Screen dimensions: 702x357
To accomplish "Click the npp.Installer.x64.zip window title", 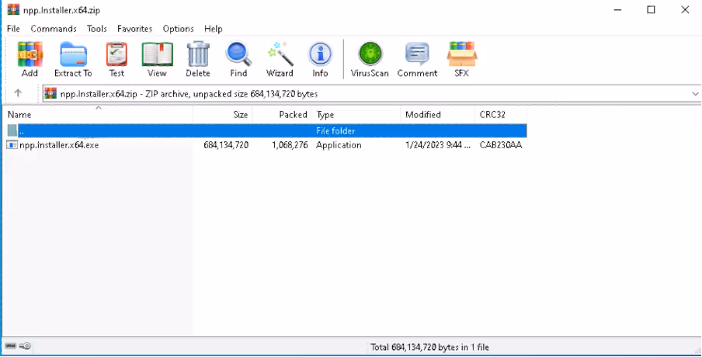I will pyautogui.click(x=62, y=10).
